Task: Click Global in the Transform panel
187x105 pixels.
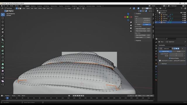Action: tap(138, 24)
